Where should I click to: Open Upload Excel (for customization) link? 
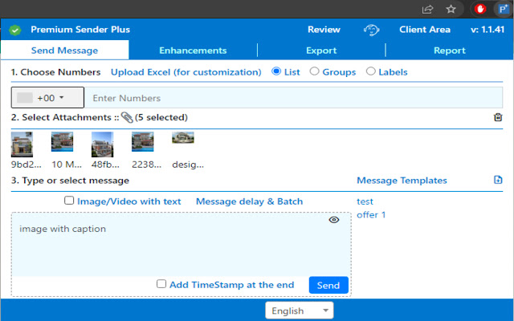coord(186,72)
